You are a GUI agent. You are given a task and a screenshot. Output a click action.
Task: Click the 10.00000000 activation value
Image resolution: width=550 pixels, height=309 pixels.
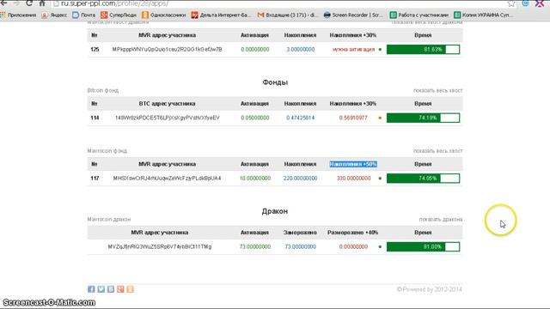pyautogui.click(x=255, y=179)
